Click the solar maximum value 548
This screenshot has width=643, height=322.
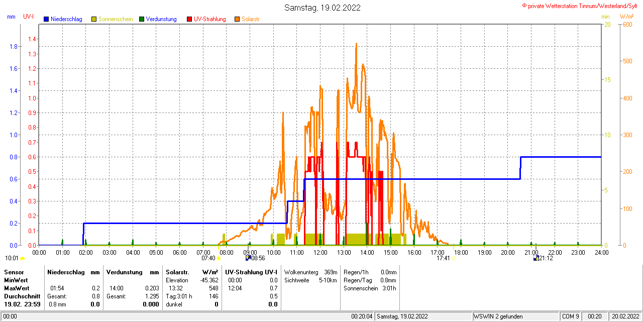[x=213, y=288]
